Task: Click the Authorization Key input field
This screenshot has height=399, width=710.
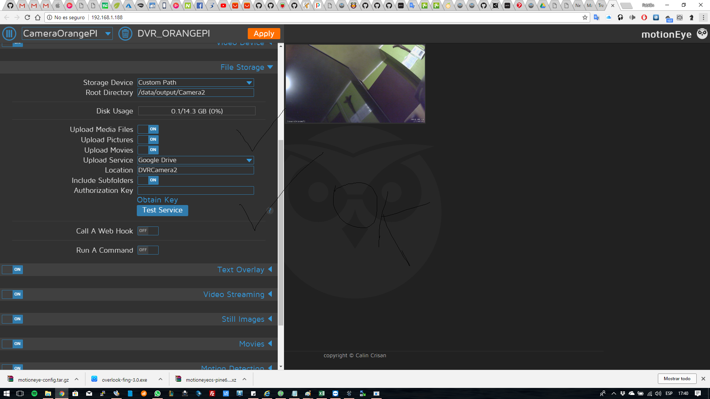Action: pos(196,191)
